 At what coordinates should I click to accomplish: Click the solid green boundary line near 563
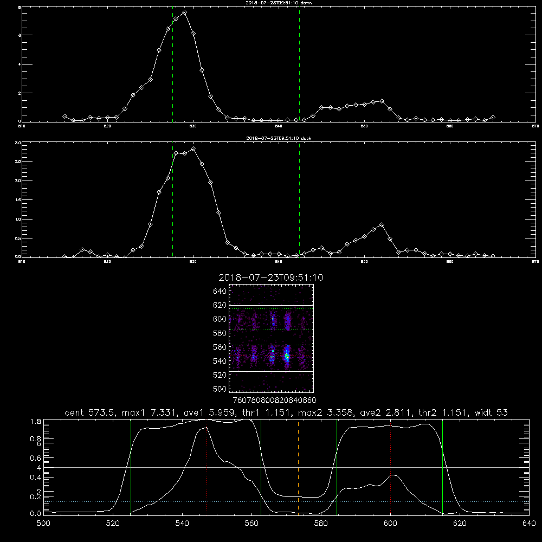pyautogui.click(x=261, y=467)
